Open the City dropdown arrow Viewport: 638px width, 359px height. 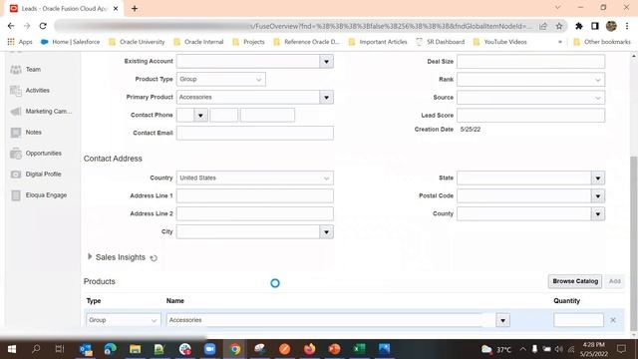tap(326, 232)
